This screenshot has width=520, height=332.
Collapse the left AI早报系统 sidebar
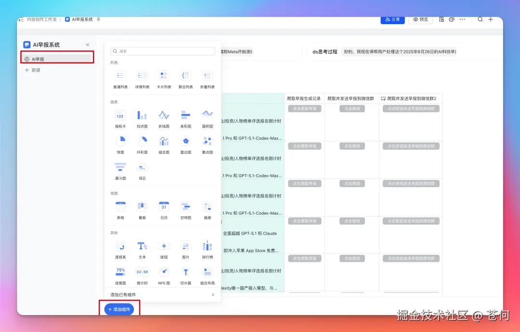(89, 44)
